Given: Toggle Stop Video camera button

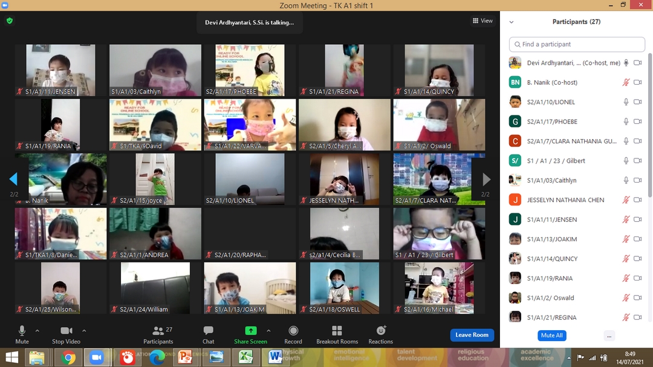Looking at the screenshot, I should (67, 331).
